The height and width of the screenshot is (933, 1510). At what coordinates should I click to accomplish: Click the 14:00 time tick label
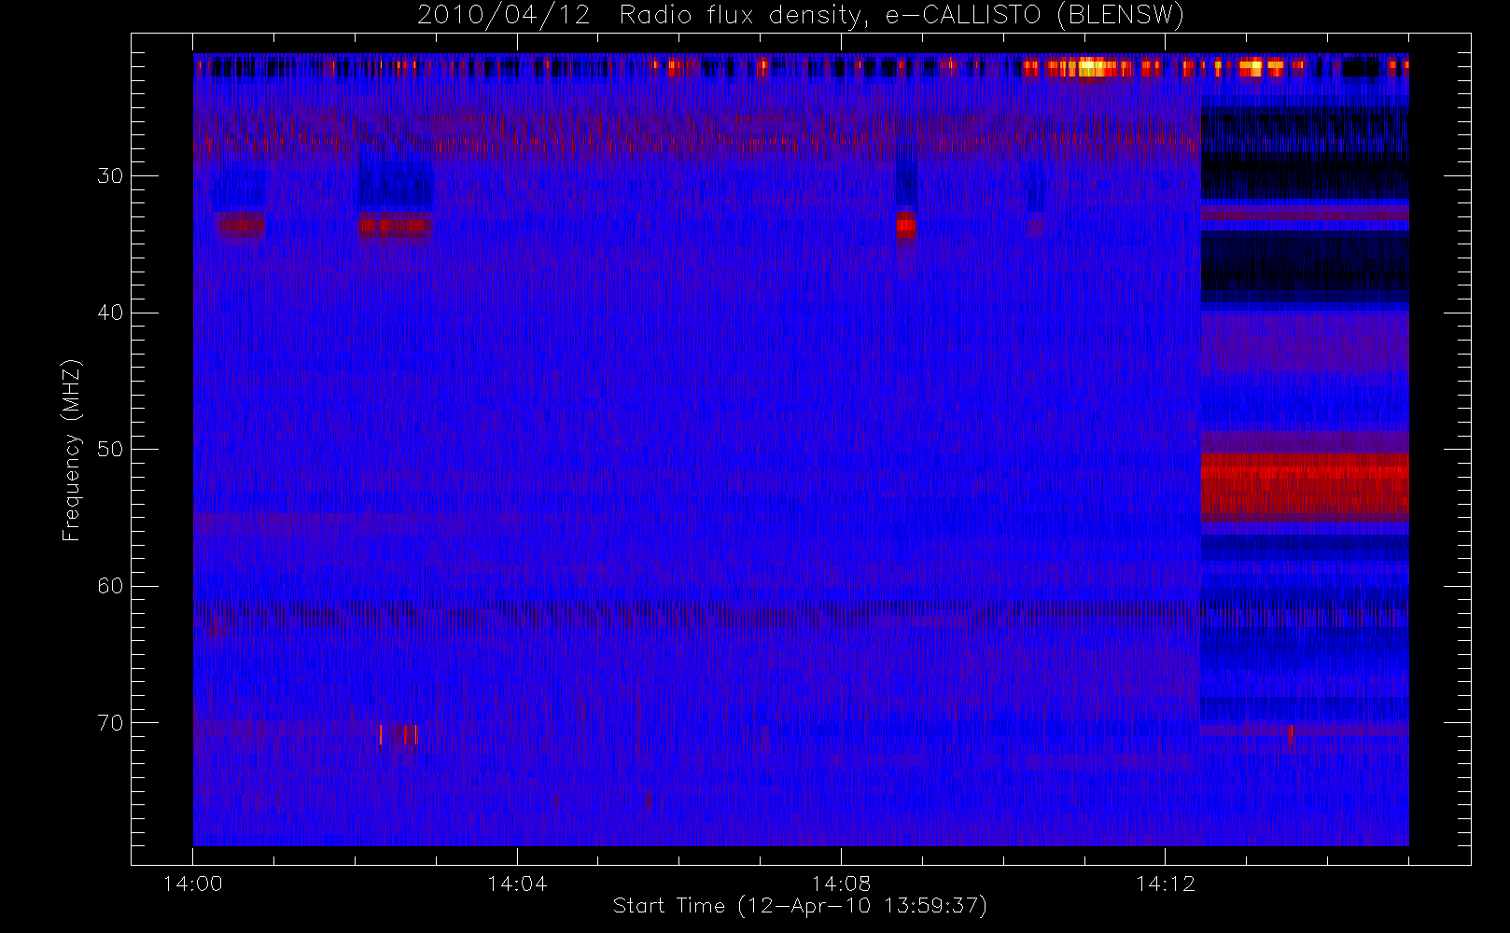click(x=193, y=884)
